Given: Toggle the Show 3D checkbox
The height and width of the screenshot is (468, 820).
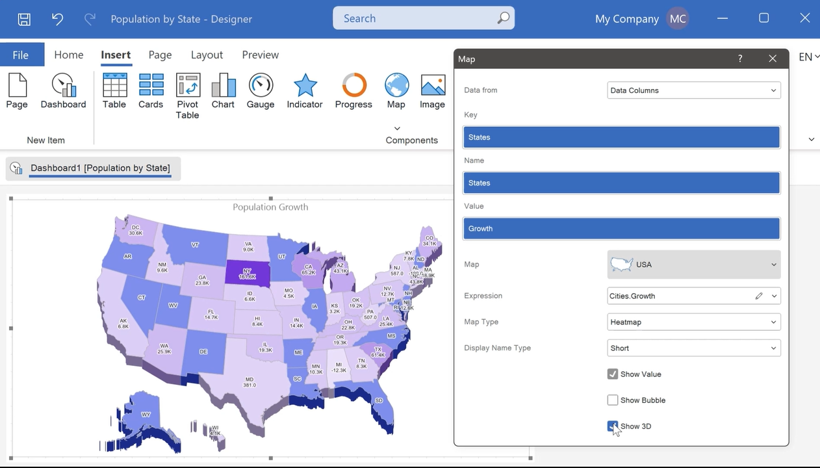Looking at the screenshot, I should pos(613,426).
